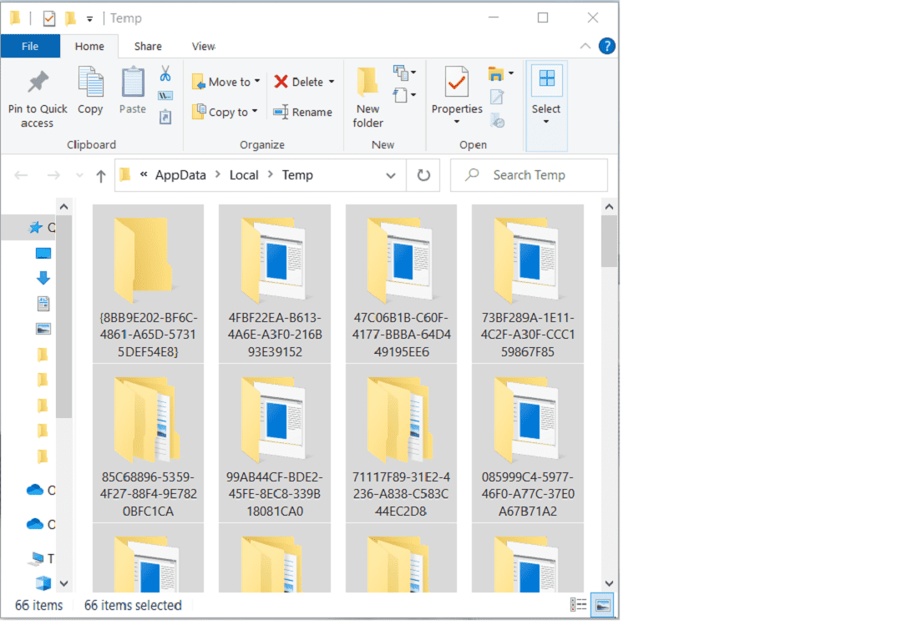
Task: Refresh the Temp folder view
Action: coord(423,175)
